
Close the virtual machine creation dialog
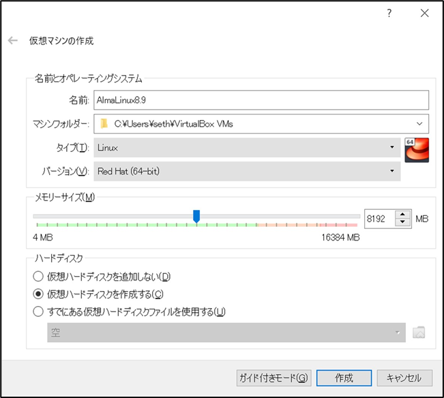pyautogui.click(x=424, y=13)
